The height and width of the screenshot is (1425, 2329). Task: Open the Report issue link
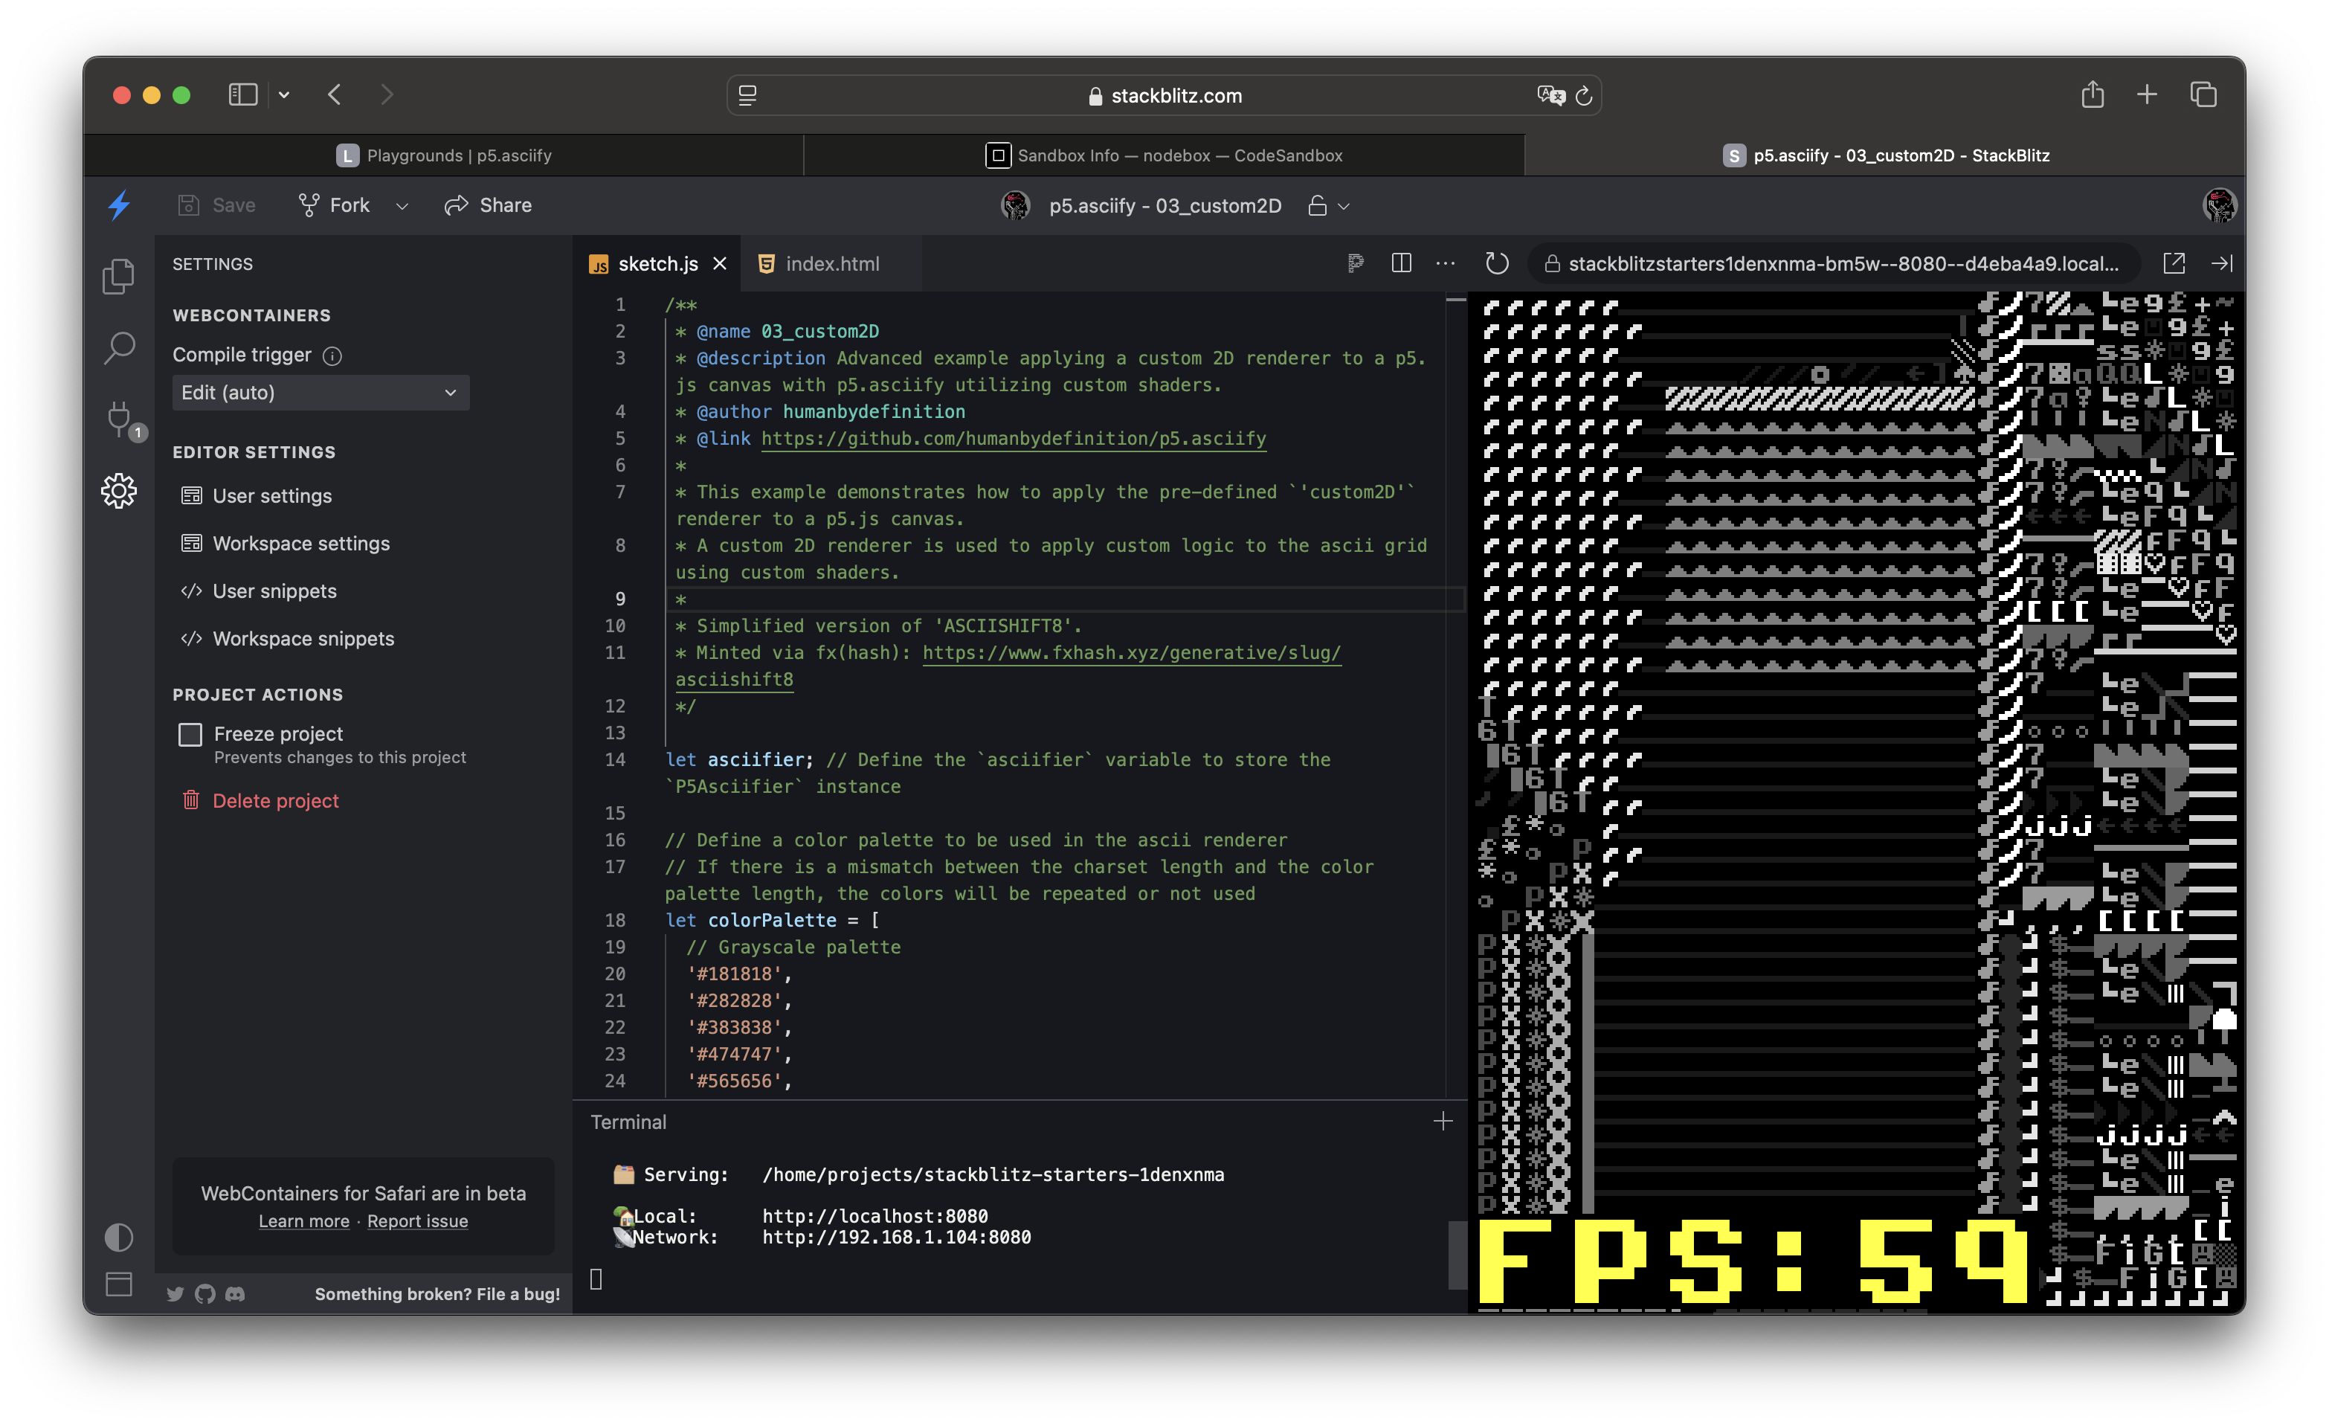418,1220
